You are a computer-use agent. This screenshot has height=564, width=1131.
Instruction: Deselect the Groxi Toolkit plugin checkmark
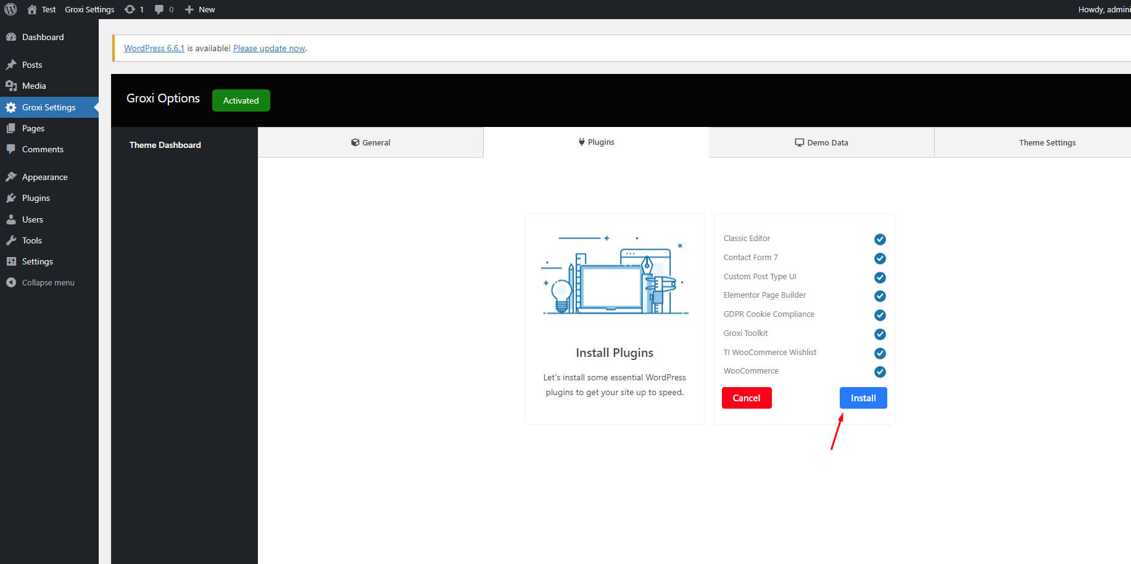[880, 334]
